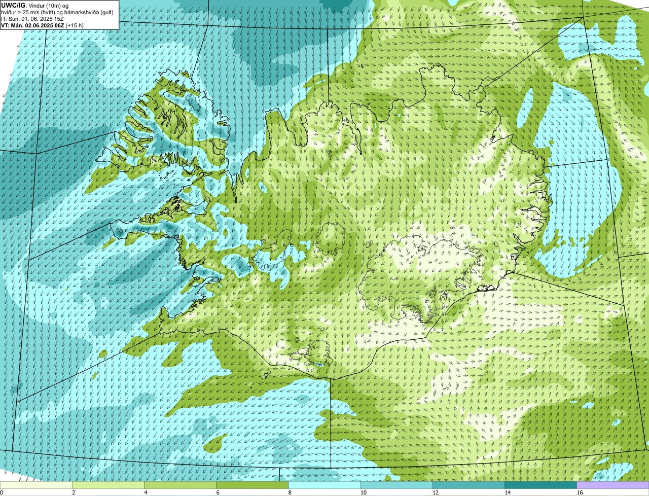Click the 12–14 m/s teal legend swatch
The image size is (649, 496).
click(x=468, y=485)
